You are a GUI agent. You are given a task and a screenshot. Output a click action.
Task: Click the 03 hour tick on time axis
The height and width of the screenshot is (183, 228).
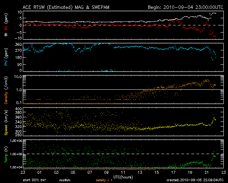click(56, 173)
